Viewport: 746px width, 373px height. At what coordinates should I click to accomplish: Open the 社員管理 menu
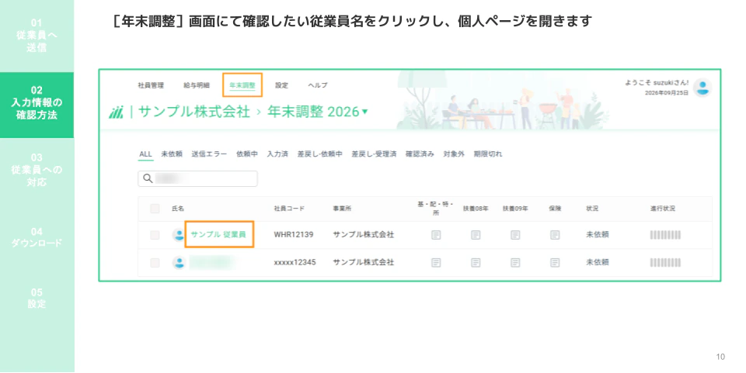[151, 85]
